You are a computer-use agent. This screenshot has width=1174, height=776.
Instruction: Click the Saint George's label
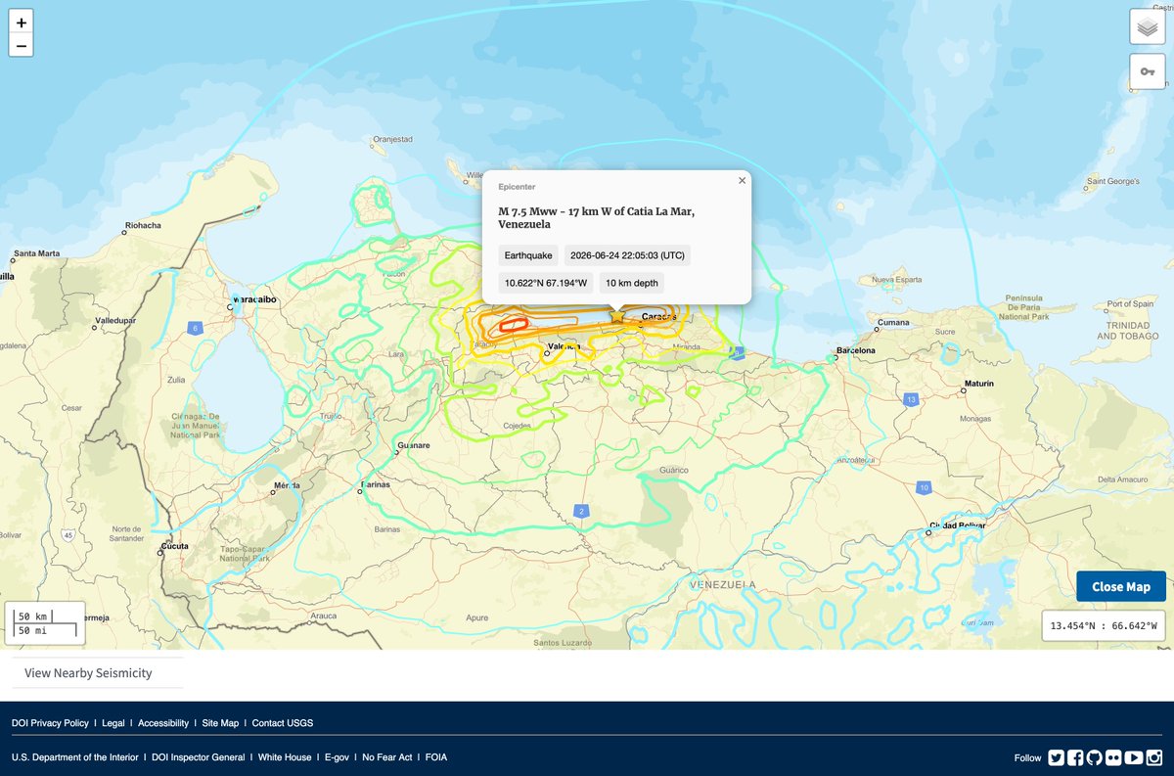[x=1113, y=181]
